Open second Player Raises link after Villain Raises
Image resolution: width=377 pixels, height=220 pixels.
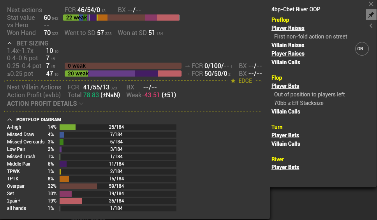pos(288,54)
